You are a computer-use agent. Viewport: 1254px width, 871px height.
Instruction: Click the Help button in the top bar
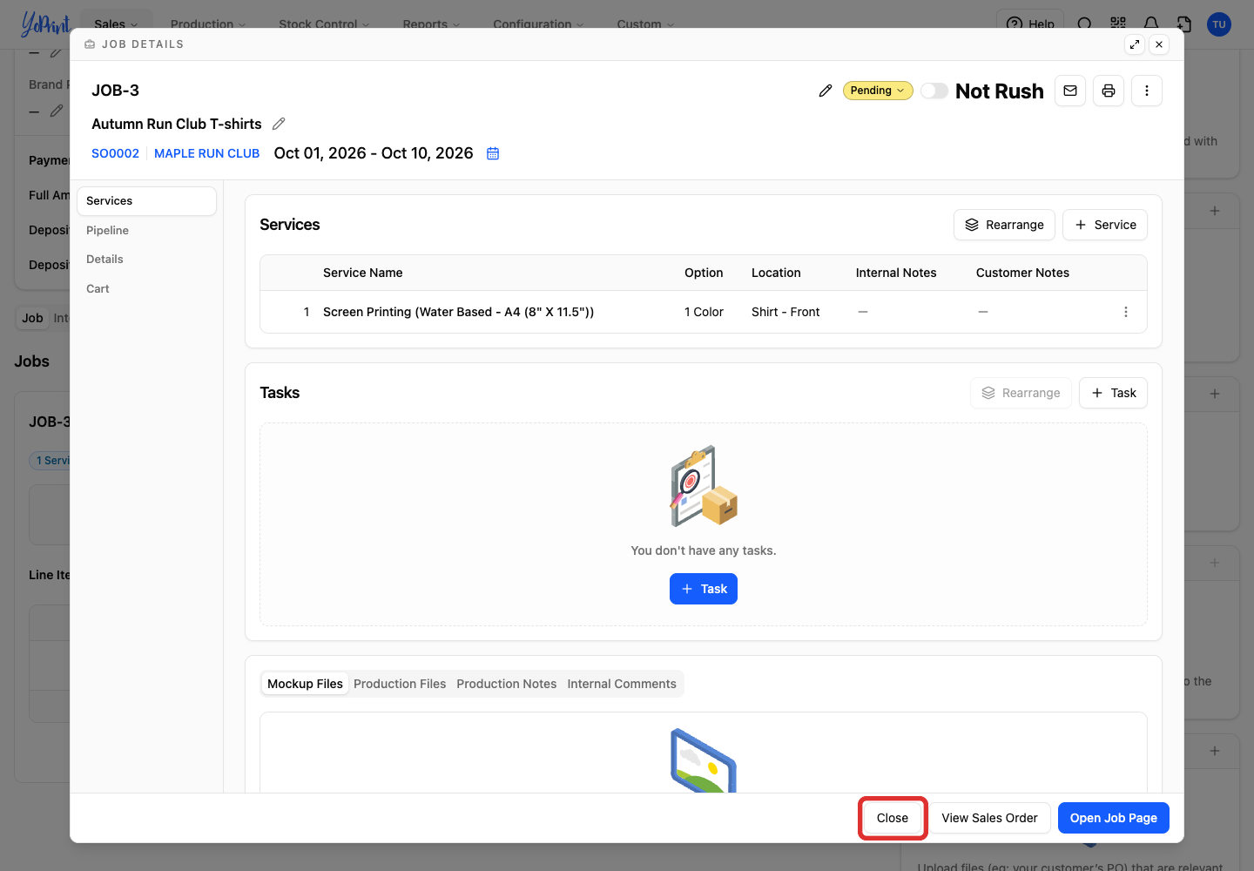(1030, 24)
